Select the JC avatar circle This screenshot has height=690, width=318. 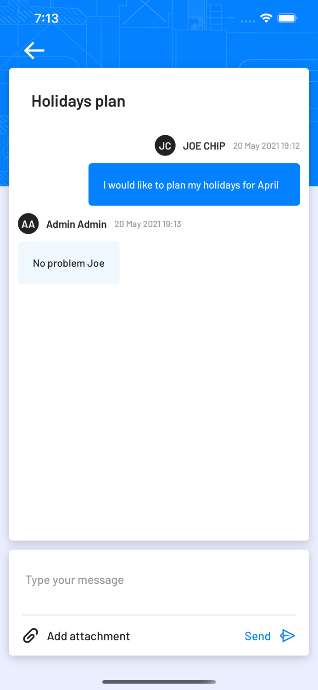165,145
